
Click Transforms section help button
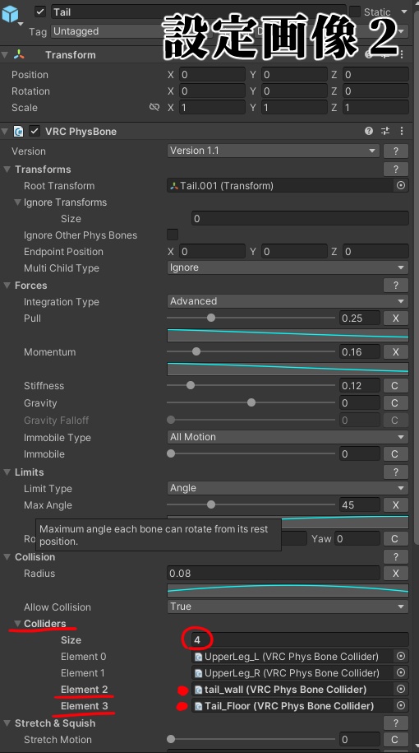396,169
